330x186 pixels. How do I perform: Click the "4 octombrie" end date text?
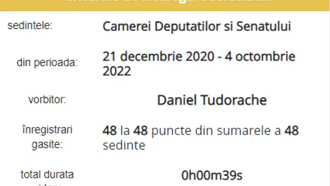coord(260,57)
